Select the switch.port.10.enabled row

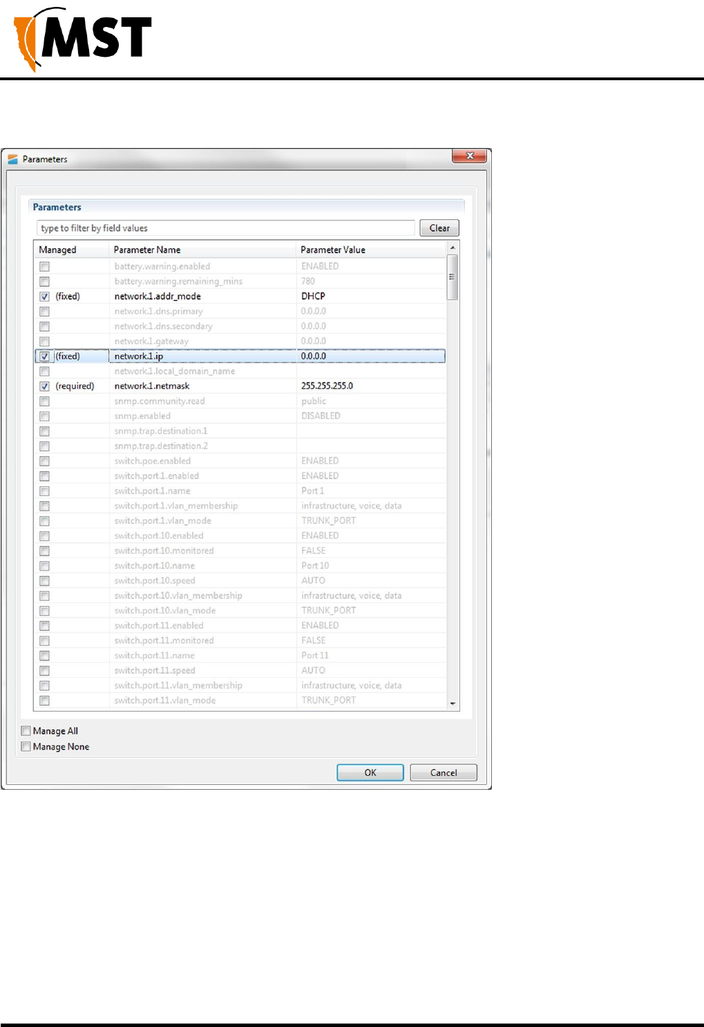coord(240,536)
